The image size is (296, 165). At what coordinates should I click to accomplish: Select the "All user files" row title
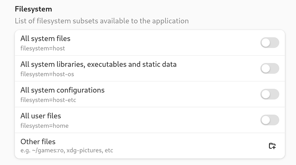[x=41, y=116]
